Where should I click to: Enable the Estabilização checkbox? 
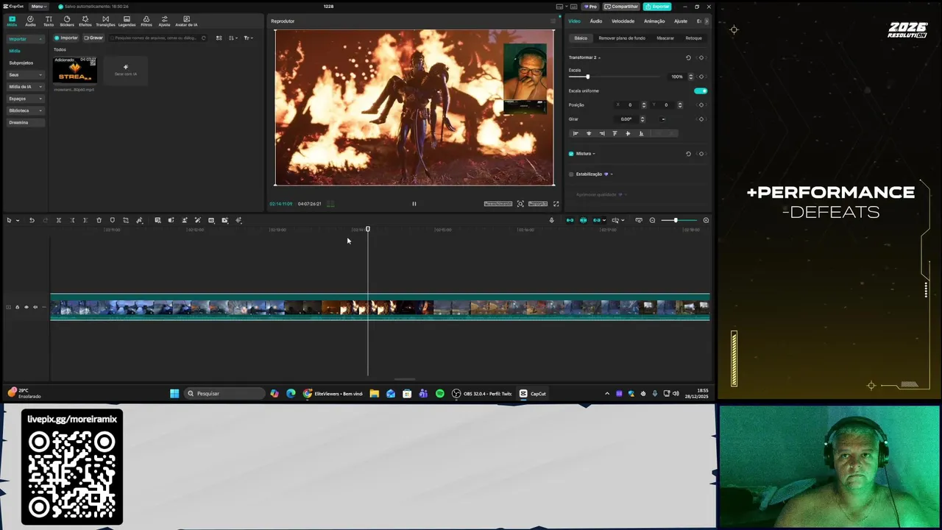[571, 174]
